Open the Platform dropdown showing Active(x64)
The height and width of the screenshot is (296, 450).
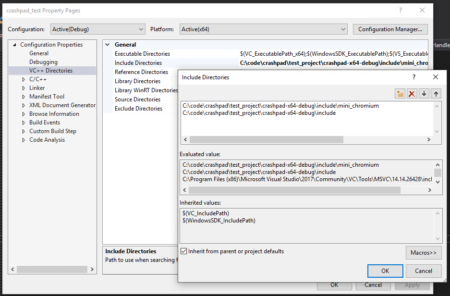[343, 29]
